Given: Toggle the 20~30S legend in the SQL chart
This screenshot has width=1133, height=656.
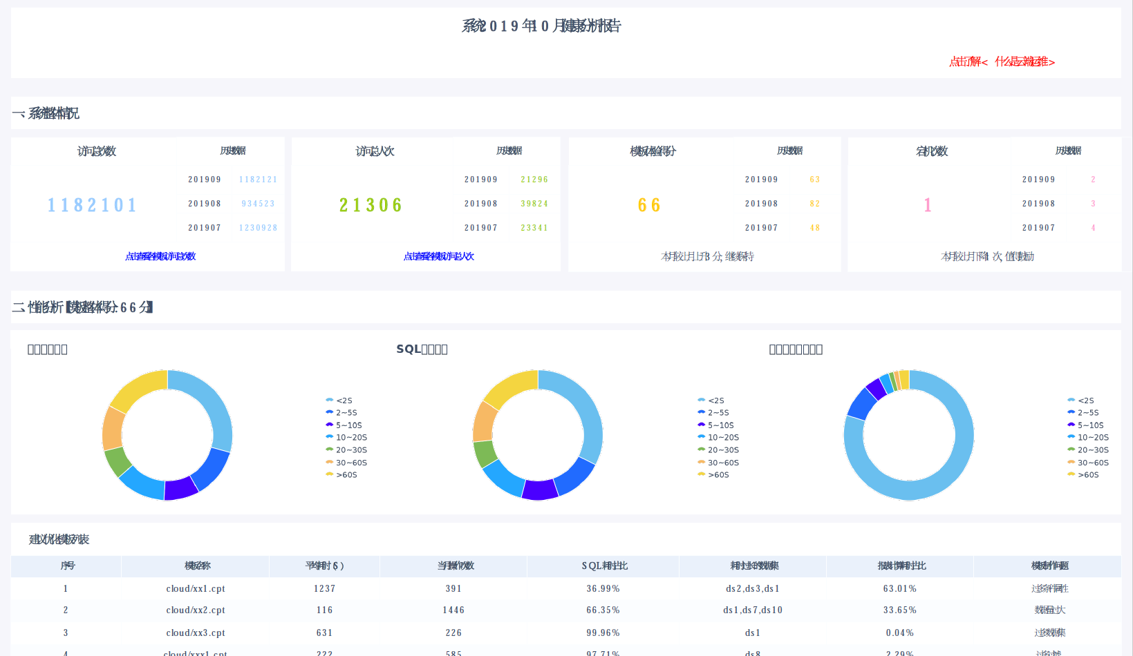Looking at the screenshot, I should (x=718, y=450).
